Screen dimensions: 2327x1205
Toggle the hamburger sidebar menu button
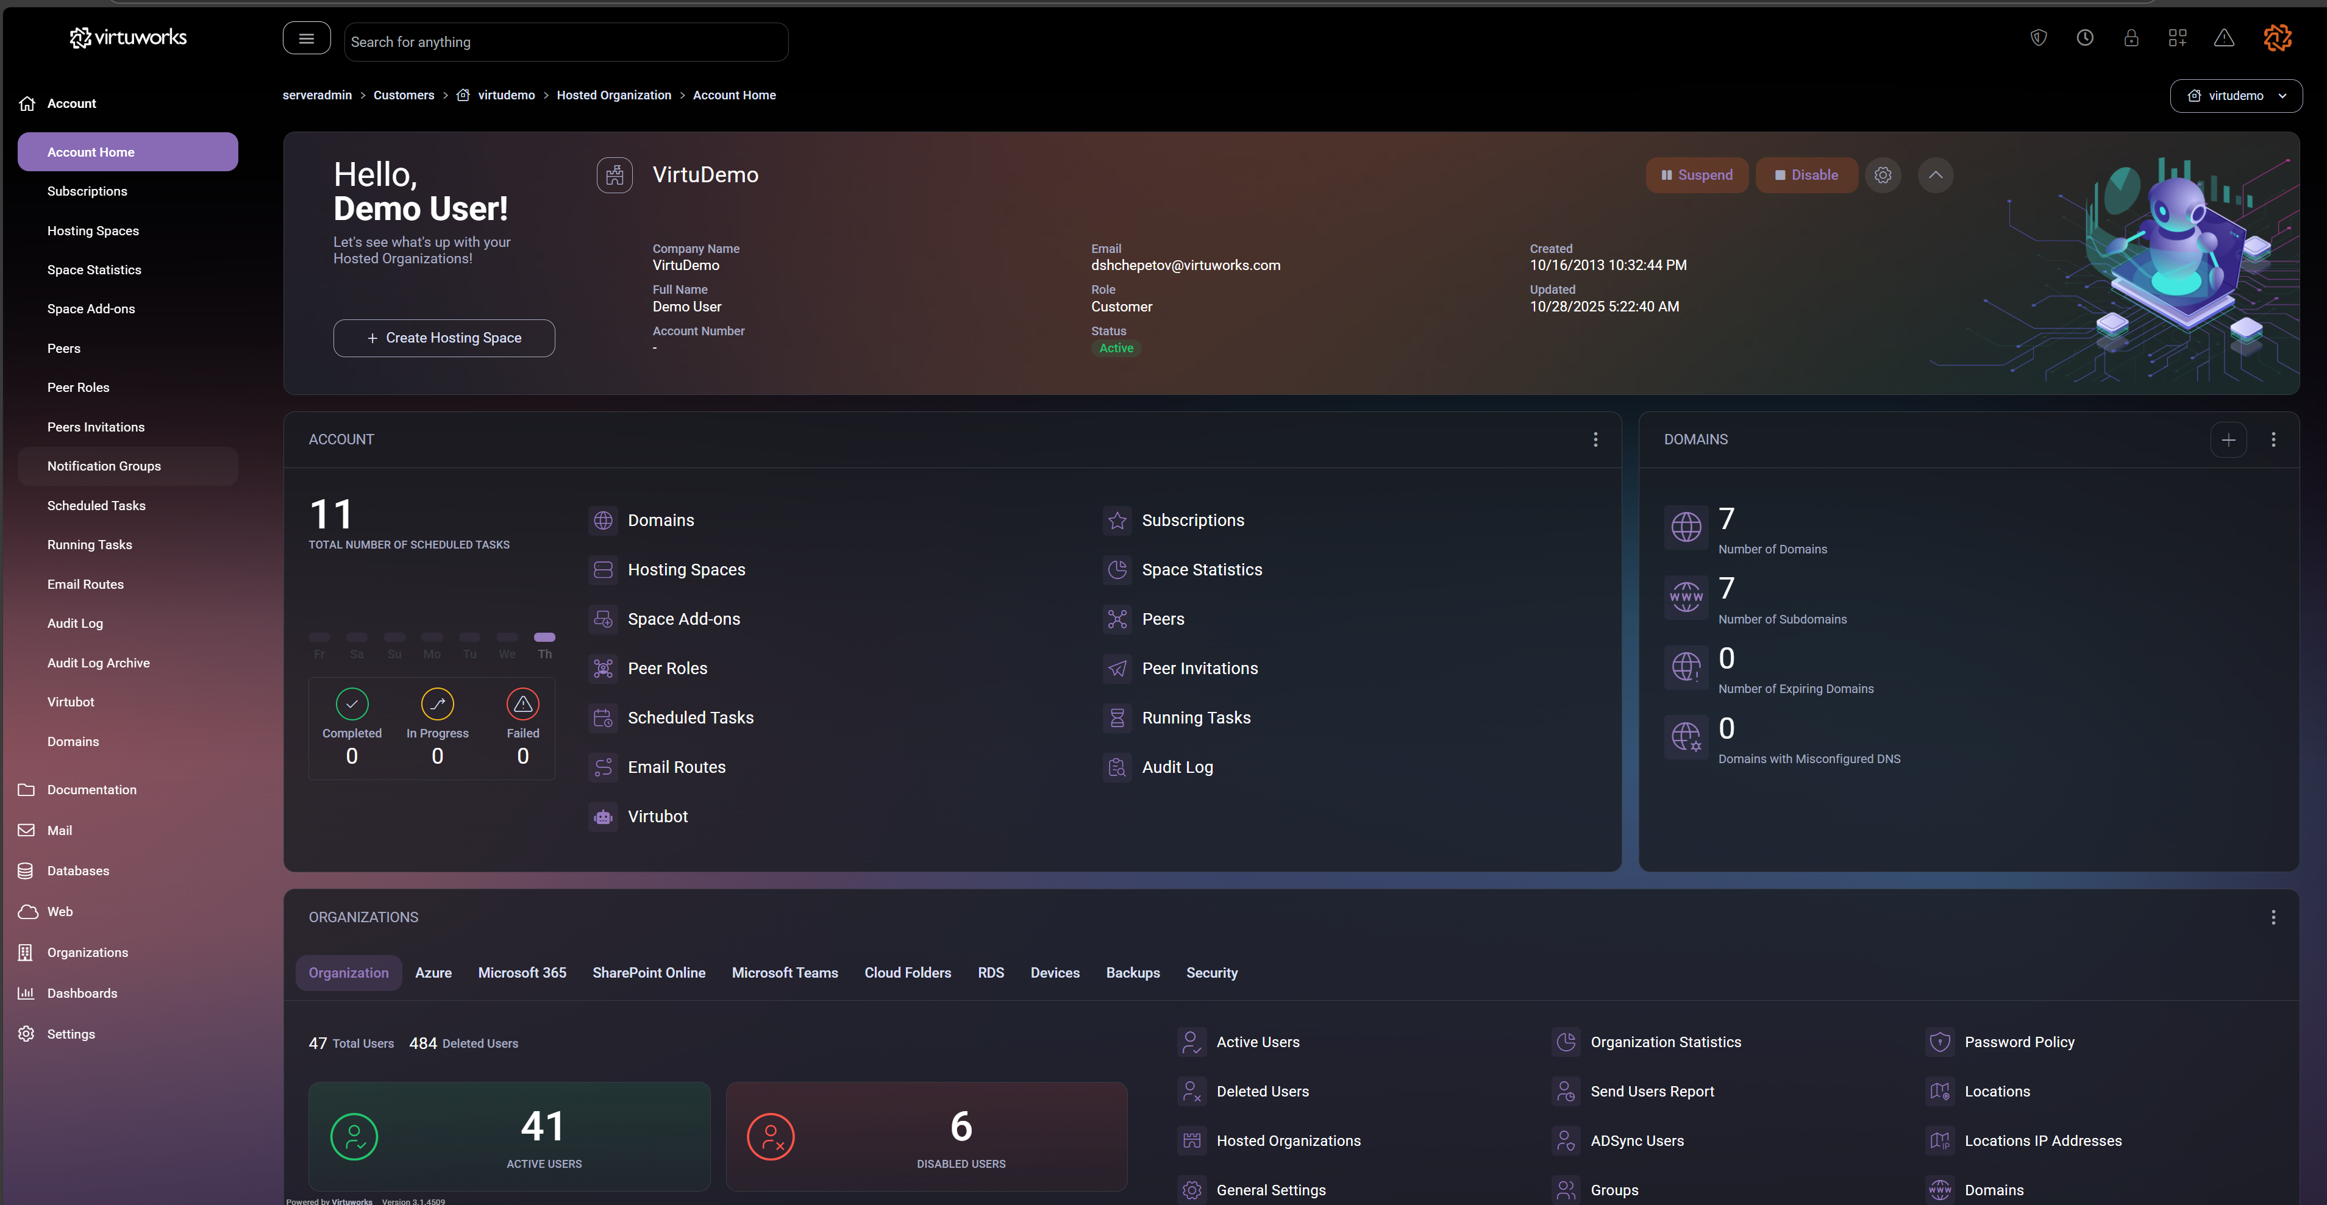pyautogui.click(x=306, y=39)
